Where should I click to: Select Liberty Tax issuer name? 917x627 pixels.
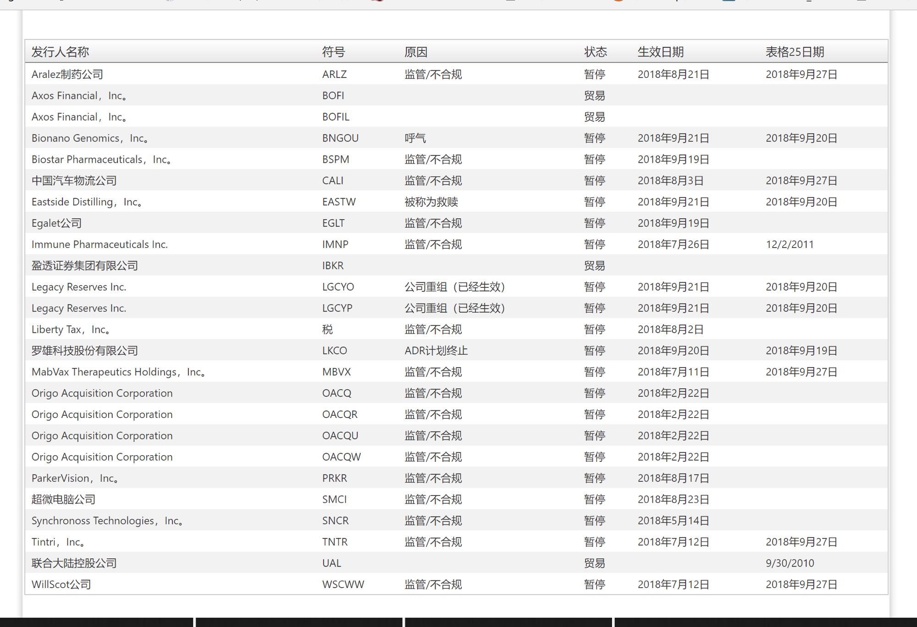[71, 330]
